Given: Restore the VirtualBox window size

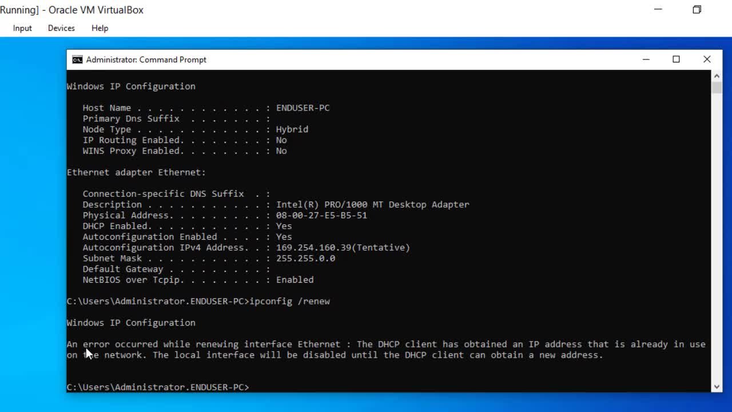Looking at the screenshot, I should (x=697, y=10).
